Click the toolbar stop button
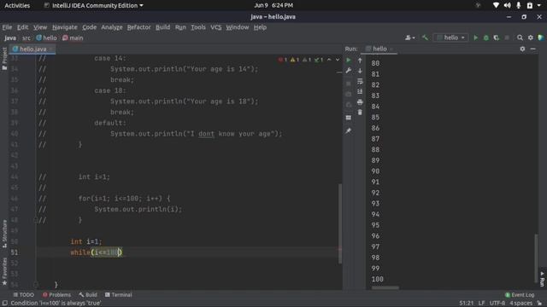547x307 pixels. (507, 38)
